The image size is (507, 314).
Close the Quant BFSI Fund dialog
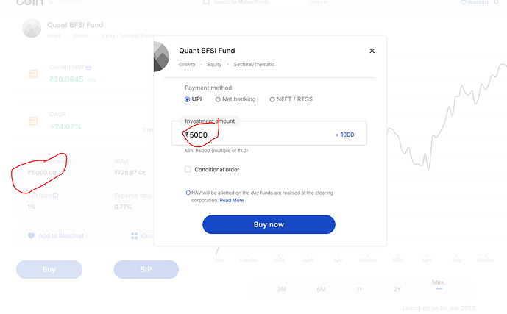coord(372,51)
